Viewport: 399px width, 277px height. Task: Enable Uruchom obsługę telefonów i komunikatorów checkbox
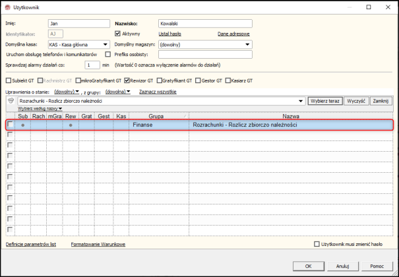[108, 54]
